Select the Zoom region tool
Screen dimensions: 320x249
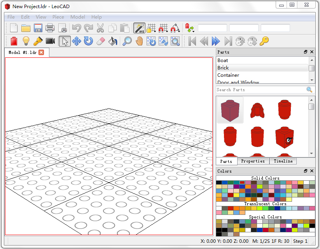[175, 41]
